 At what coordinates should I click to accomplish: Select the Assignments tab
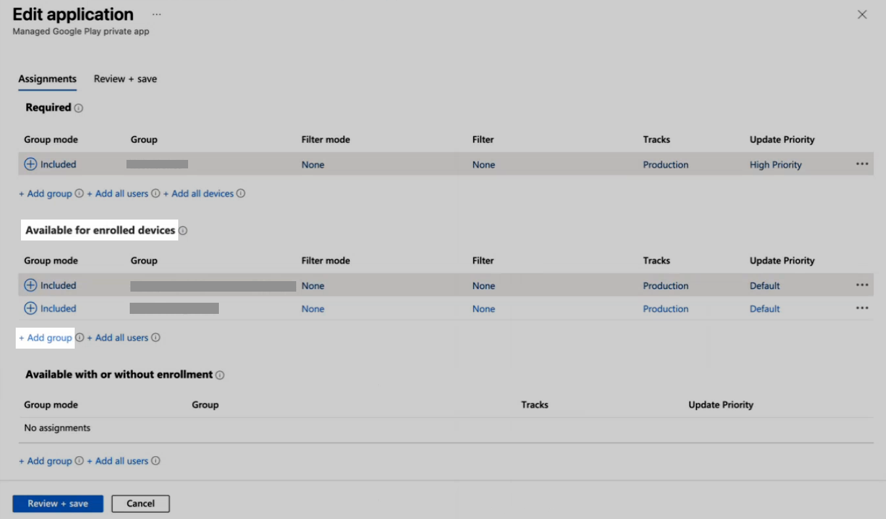(x=47, y=79)
